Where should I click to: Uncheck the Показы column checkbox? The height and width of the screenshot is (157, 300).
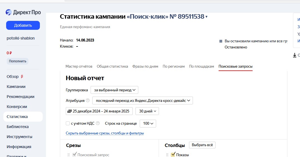(173, 154)
